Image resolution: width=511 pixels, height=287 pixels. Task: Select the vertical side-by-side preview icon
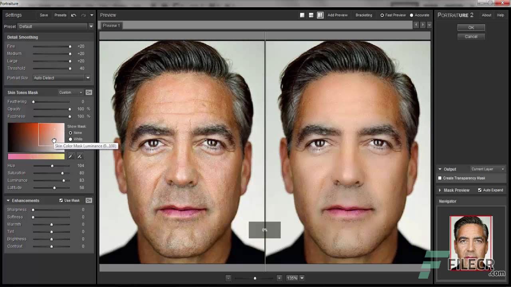click(320, 15)
